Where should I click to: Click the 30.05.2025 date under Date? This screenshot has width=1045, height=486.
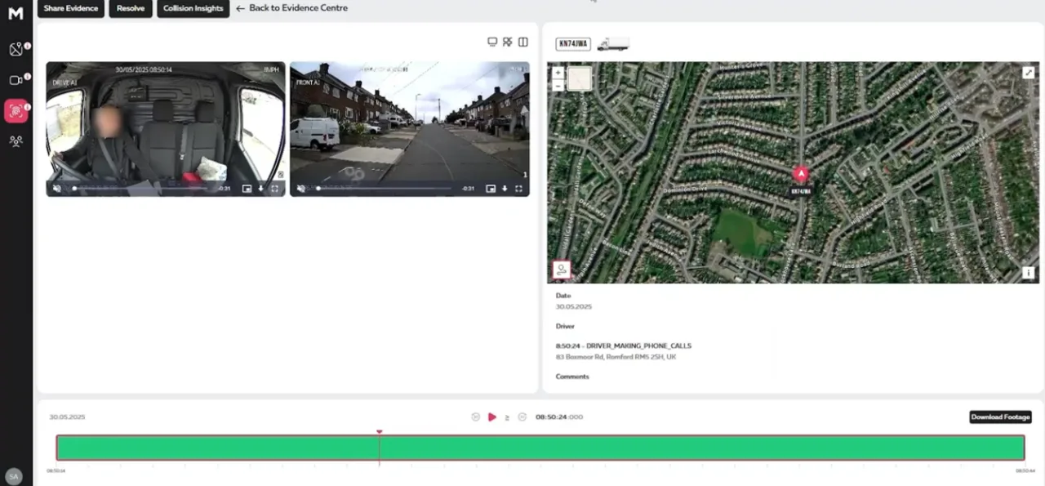click(574, 307)
